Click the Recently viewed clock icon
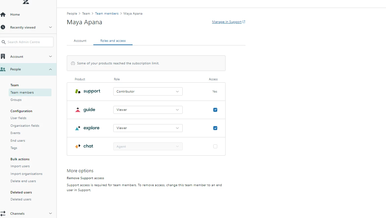Viewport: 386px width, 218px height. (x=3, y=27)
